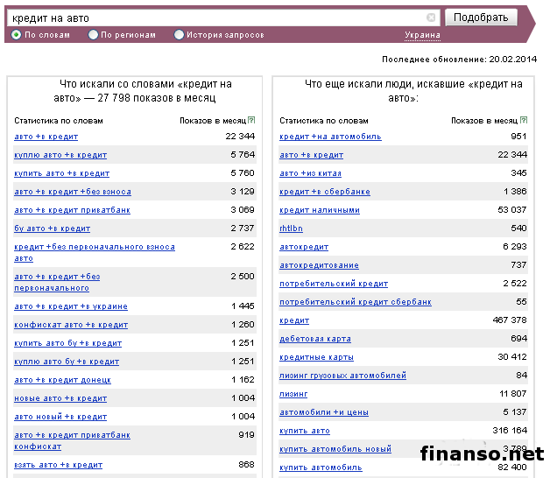Image resolution: width=557 pixels, height=478 pixels.
Task: Click the бу авто +в кредит link
Action: point(53,228)
